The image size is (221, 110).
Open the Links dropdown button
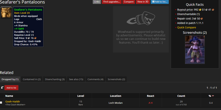pos(97,2)
